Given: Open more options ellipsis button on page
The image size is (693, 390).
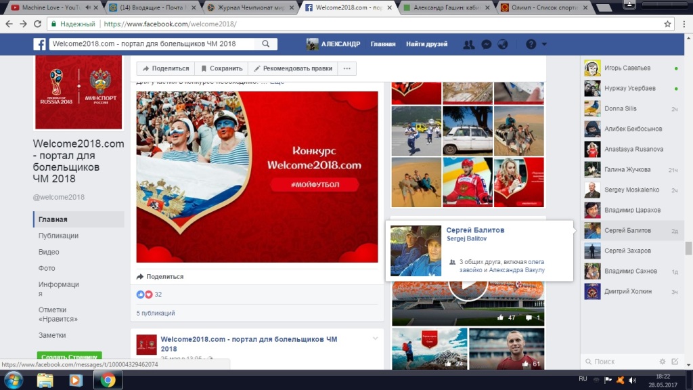Looking at the screenshot, I should click(x=347, y=68).
